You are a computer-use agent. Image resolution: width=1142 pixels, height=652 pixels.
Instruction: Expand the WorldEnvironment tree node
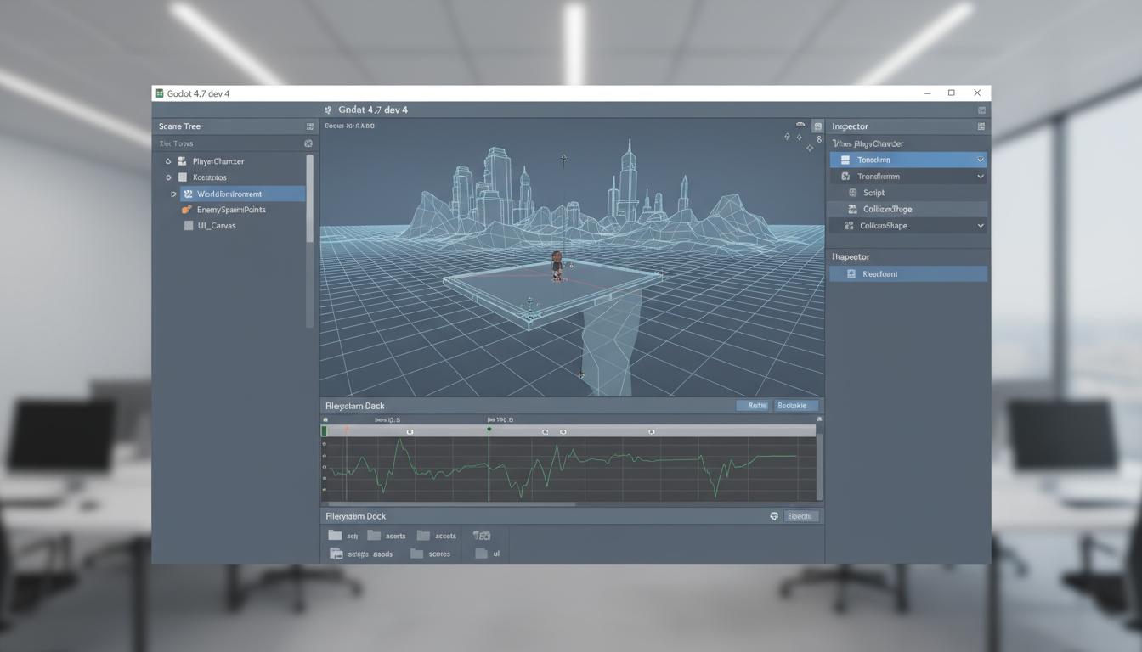(173, 194)
